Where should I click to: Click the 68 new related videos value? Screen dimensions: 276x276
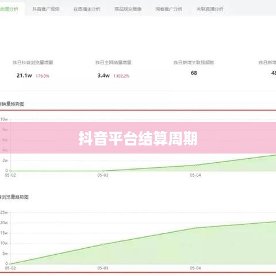point(194,73)
